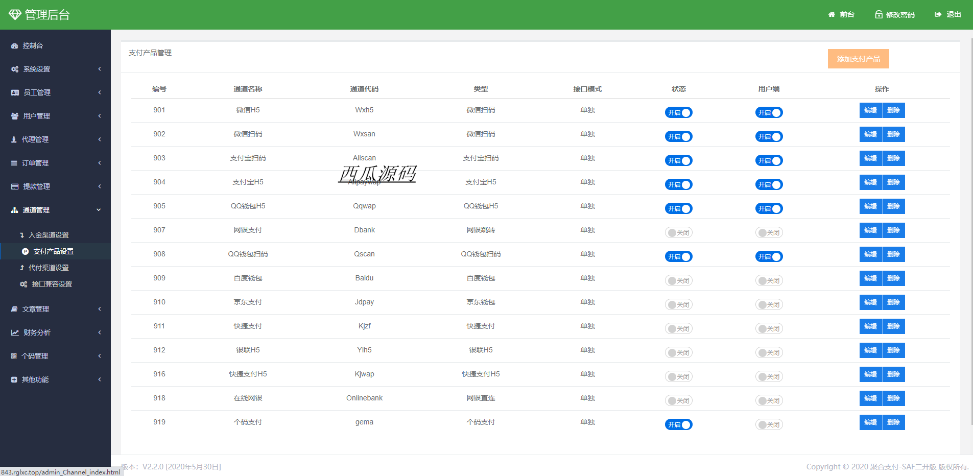
Task: Click the dashboard icon beside 控制台
Action: pyautogui.click(x=14, y=45)
